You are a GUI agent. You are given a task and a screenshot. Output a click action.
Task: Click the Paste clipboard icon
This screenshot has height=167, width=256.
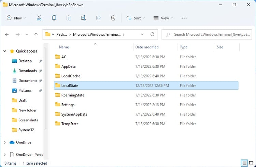click(x=69, y=18)
